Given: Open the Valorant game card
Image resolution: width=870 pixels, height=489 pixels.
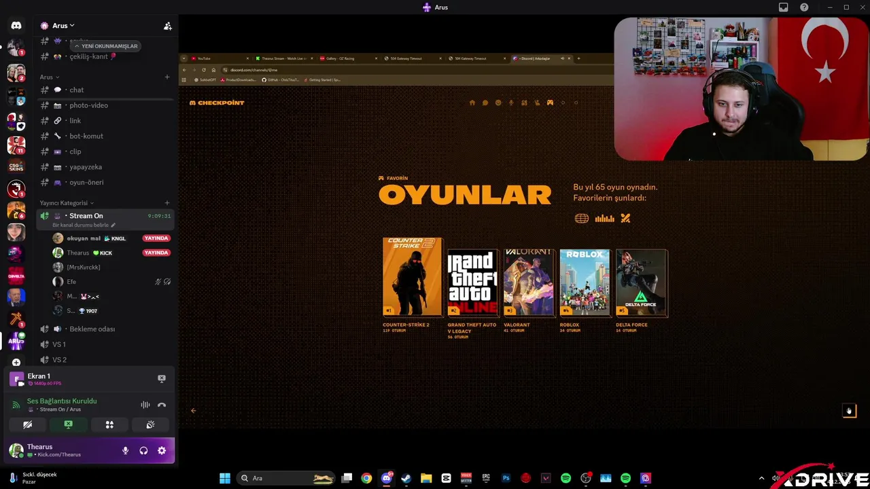Looking at the screenshot, I should (529, 283).
